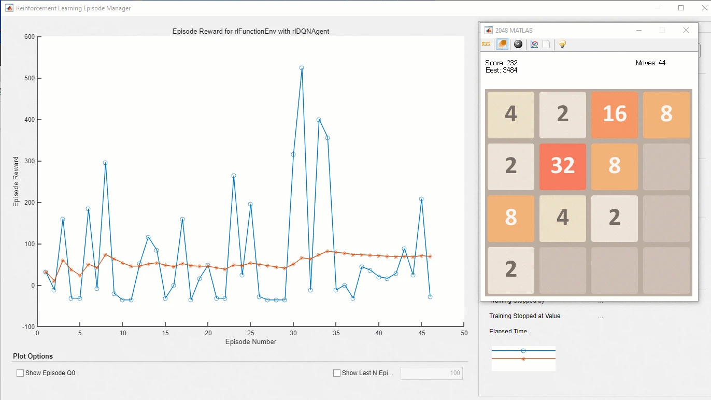
Task: Click the black 8-ball icon
Action: click(x=518, y=44)
